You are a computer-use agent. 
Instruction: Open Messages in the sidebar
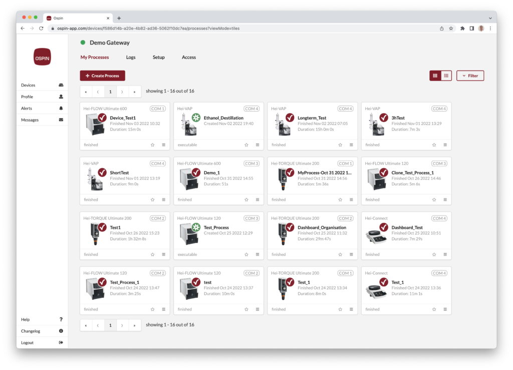tap(42, 120)
